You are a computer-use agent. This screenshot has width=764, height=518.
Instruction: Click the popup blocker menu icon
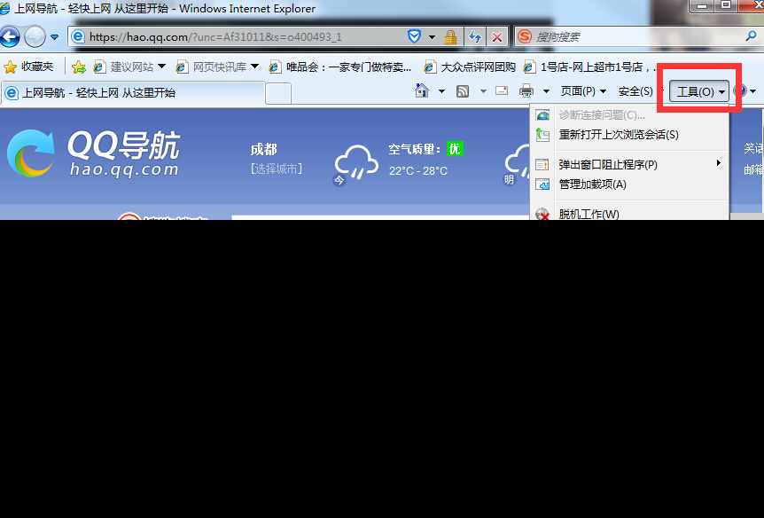(542, 164)
